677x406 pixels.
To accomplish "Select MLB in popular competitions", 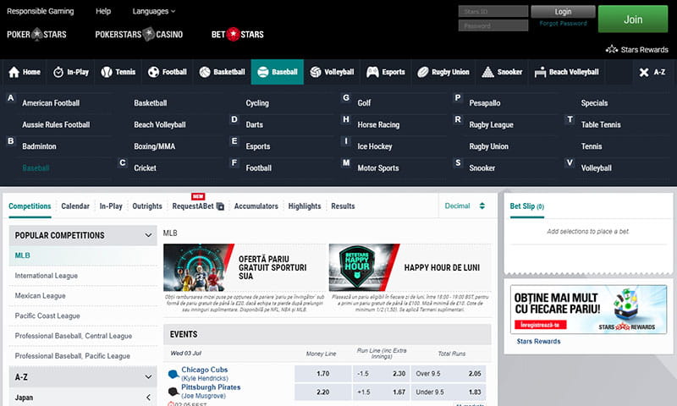I will 82,255.
